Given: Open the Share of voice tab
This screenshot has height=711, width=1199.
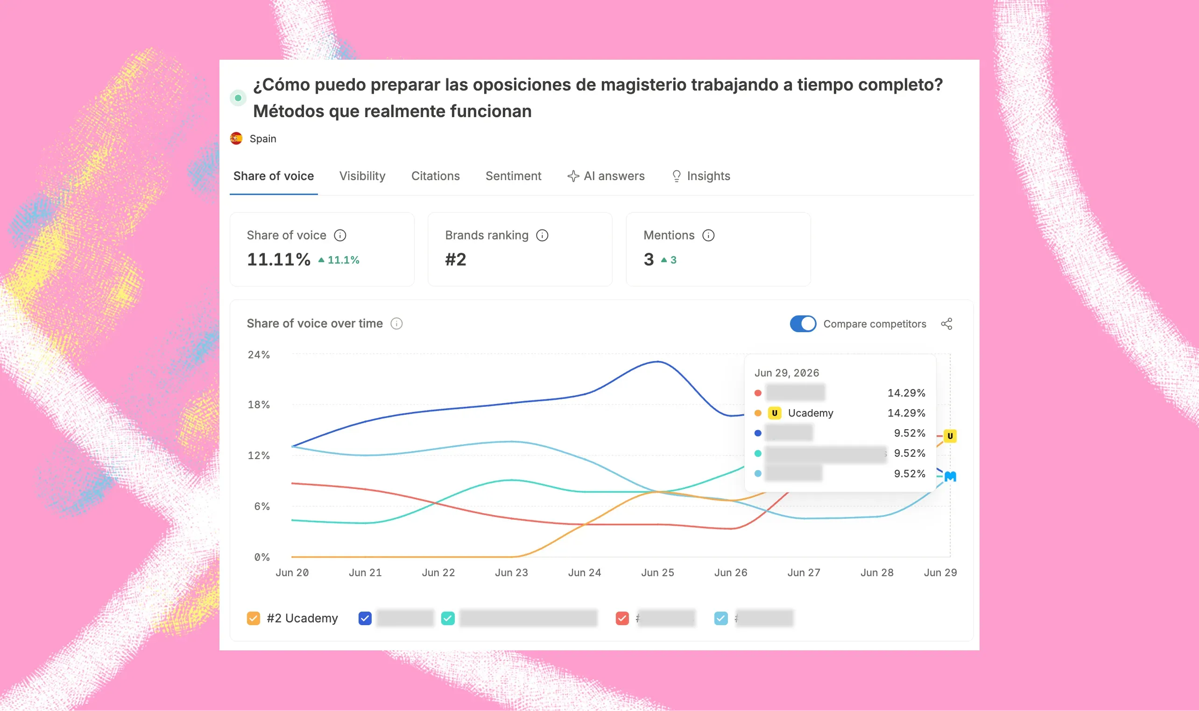Looking at the screenshot, I should [x=273, y=176].
